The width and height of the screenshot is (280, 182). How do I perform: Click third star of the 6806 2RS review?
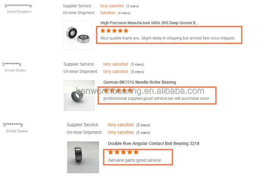pyautogui.click(x=114, y=31)
